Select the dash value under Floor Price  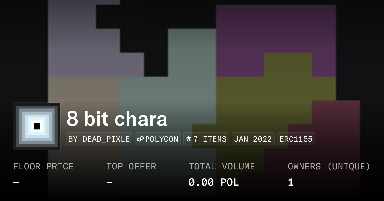[16, 183]
